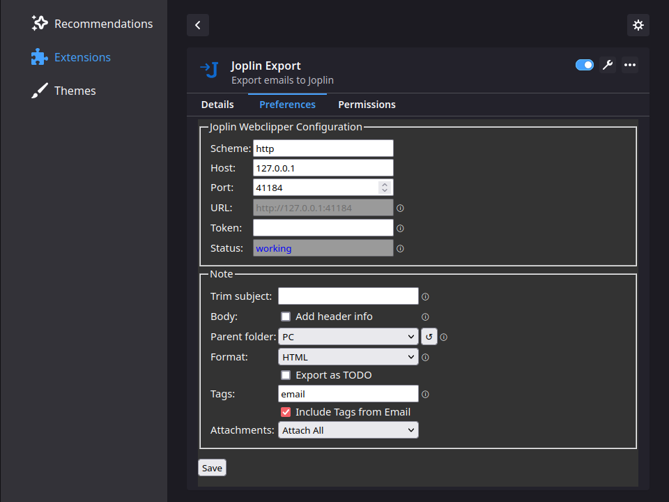Open the Themes sidebar section
The height and width of the screenshot is (502, 669).
(x=63, y=91)
